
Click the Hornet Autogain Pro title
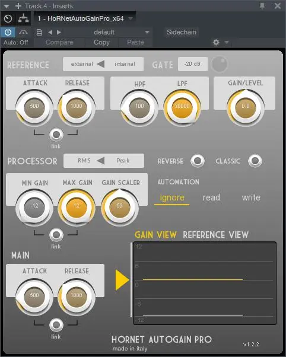pos(161,339)
